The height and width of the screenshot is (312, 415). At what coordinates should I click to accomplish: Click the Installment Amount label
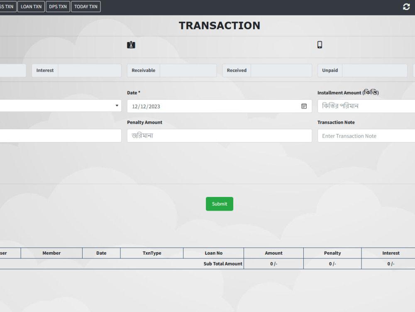click(348, 92)
